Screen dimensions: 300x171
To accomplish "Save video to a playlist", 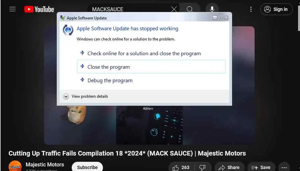I will 262,167.
